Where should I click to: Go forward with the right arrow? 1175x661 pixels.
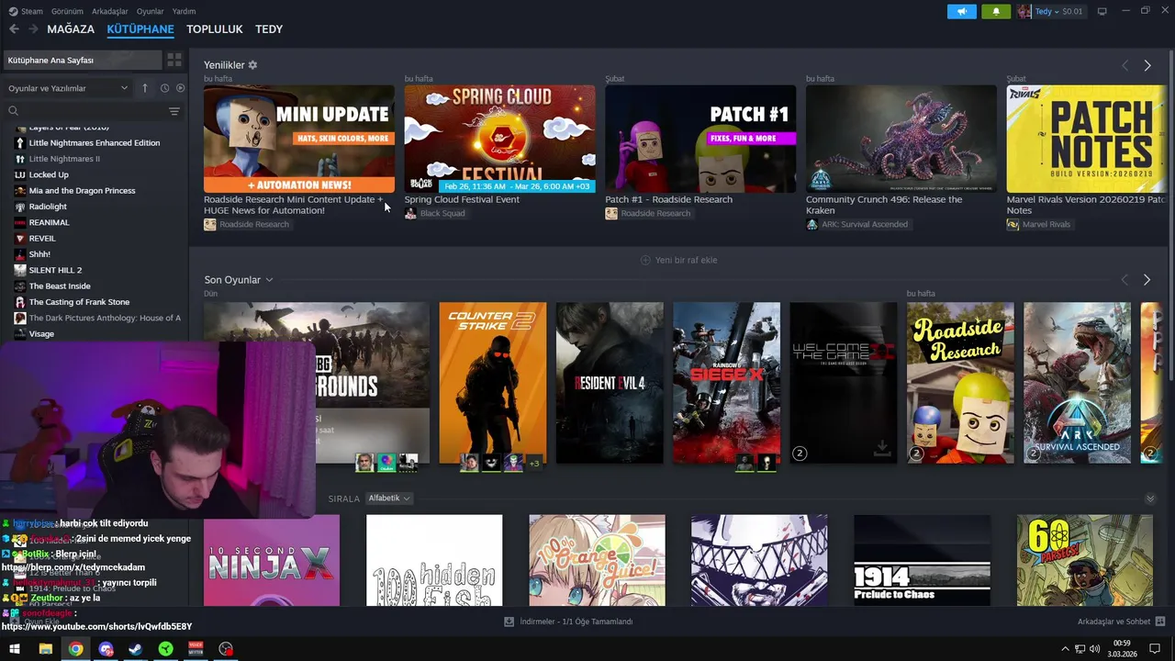point(33,29)
